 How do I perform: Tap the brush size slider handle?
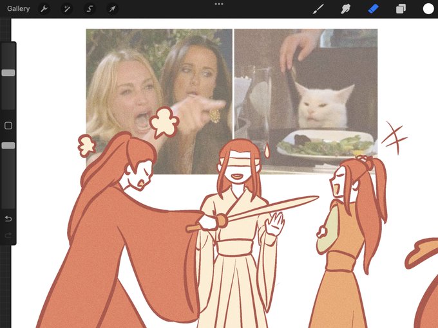[x=8, y=73]
